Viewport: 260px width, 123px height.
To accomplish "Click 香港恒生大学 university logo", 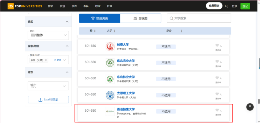I will coord(110,111).
